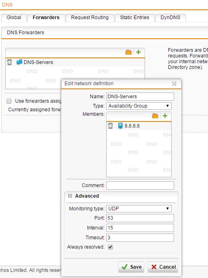Remove 8.8.8.8 with trash icon
The height and width of the screenshot is (278, 208).
click(110, 126)
